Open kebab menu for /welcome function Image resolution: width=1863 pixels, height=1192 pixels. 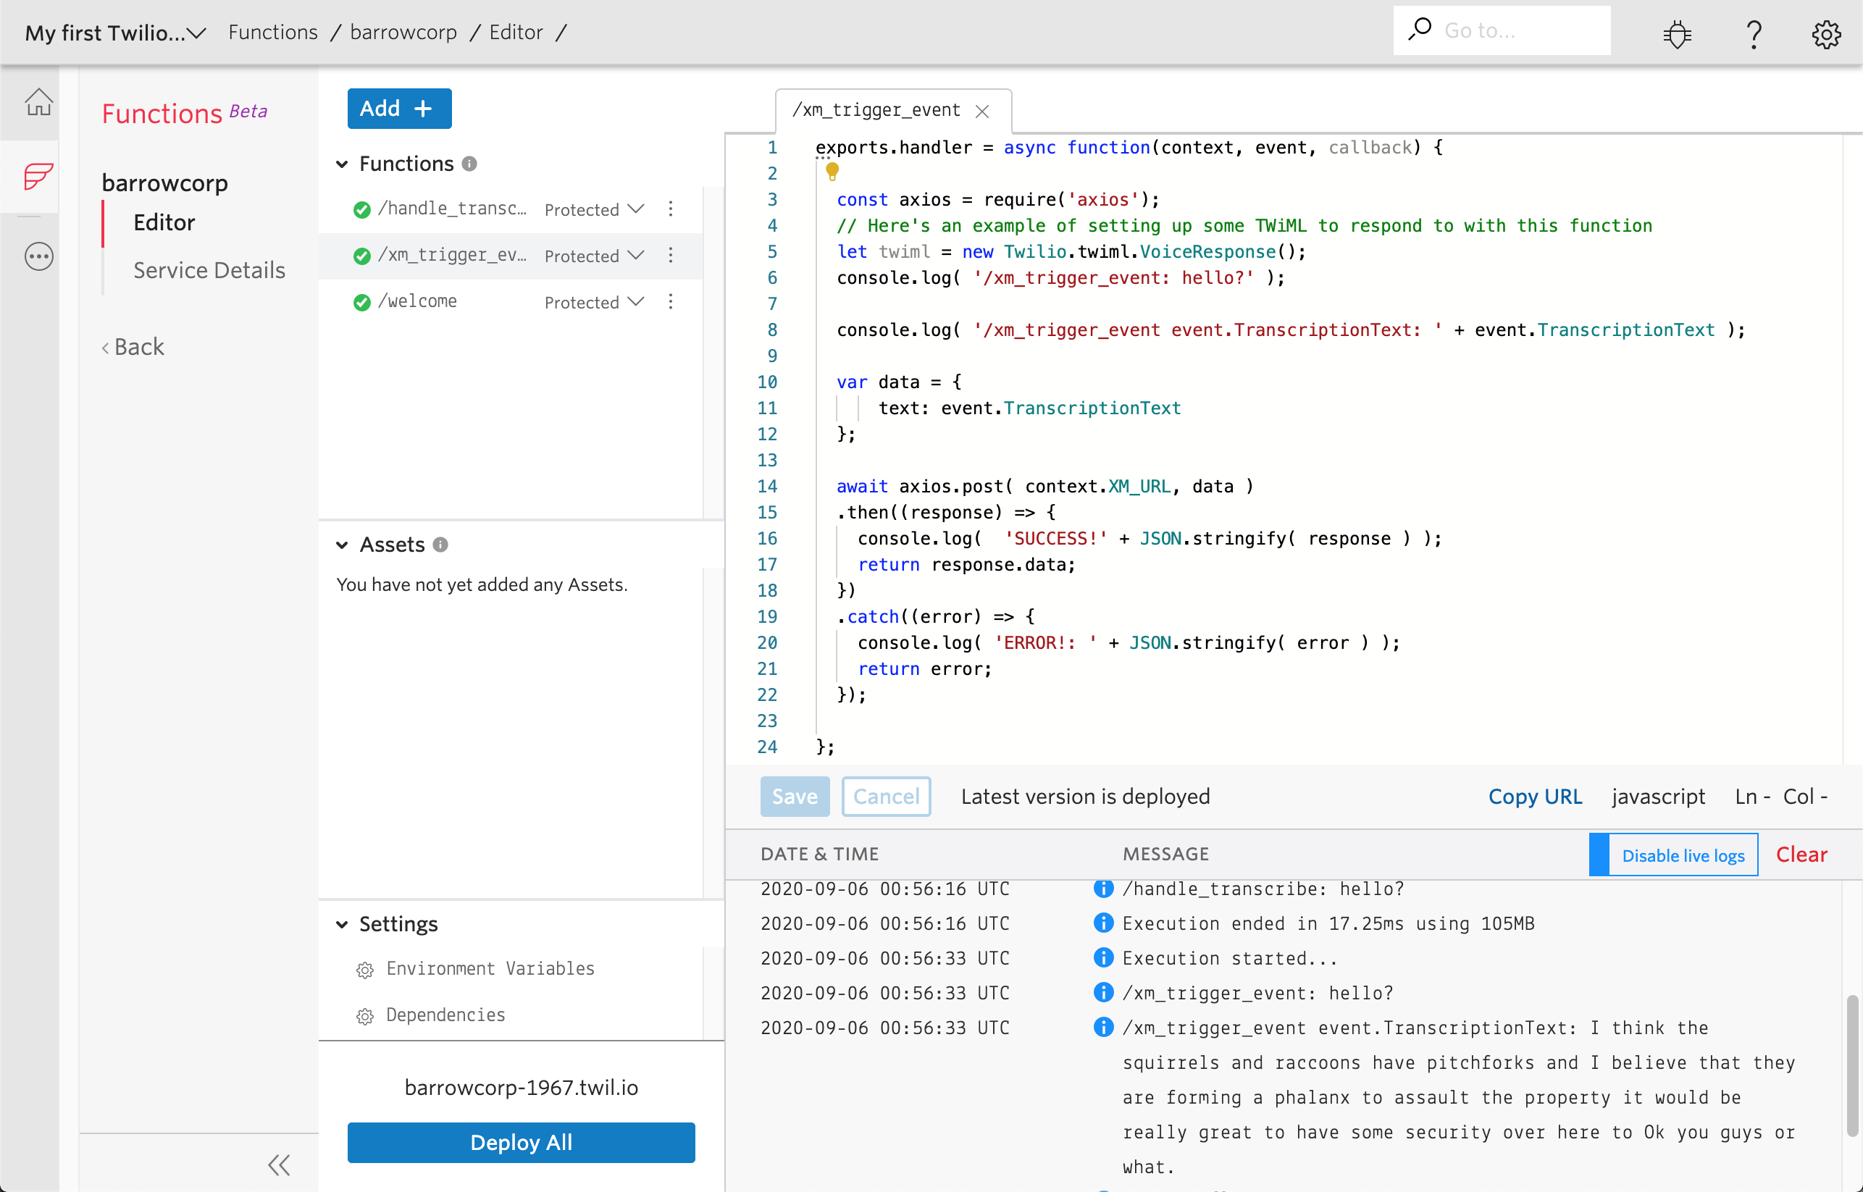tap(670, 301)
